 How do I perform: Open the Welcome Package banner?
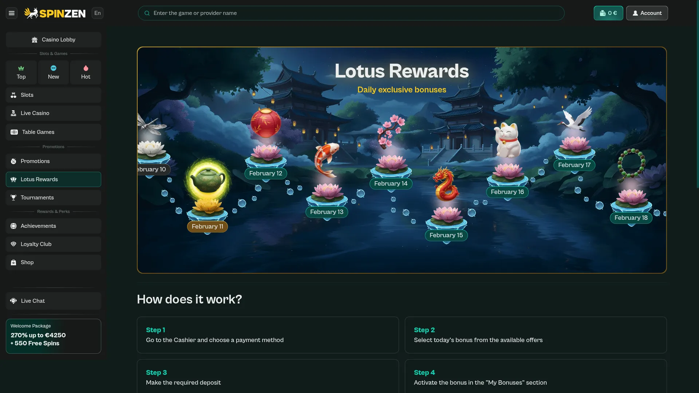coord(54,336)
